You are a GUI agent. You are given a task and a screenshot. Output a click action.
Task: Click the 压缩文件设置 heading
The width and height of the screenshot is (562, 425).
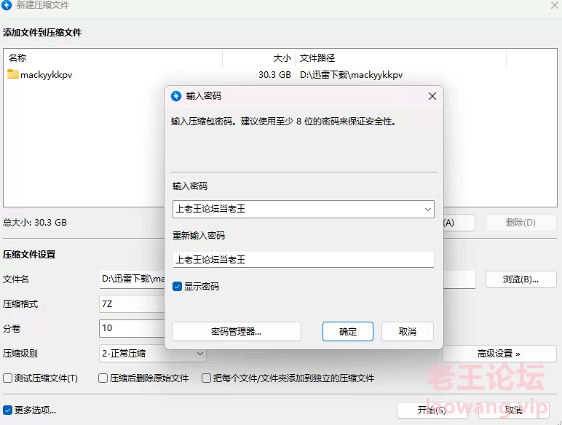pyautogui.click(x=29, y=255)
